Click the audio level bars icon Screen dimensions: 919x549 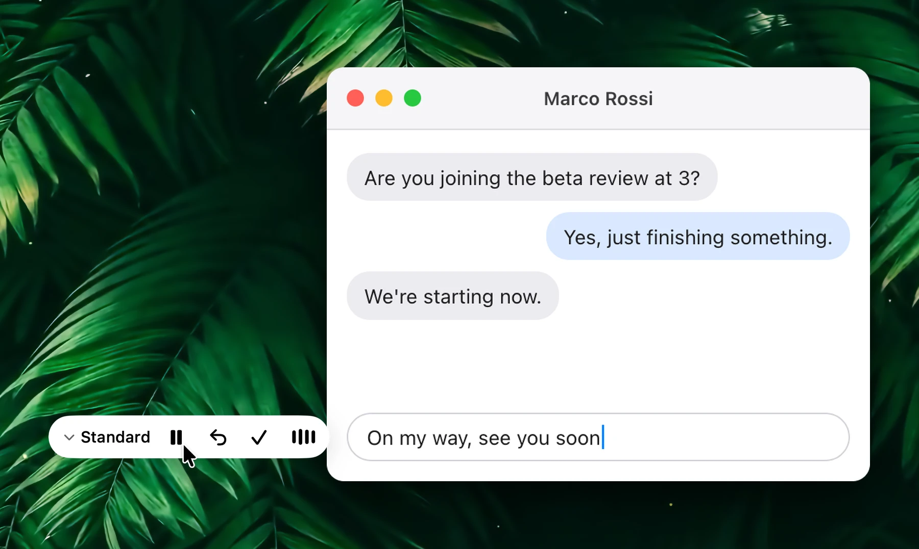click(303, 437)
